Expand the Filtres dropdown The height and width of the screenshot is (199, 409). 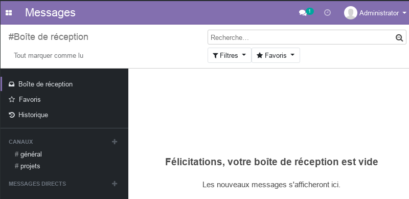pyautogui.click(x=230, y=55)
